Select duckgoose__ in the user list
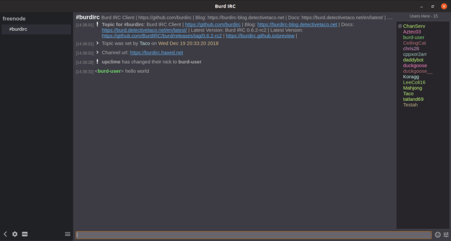The height and width of the screenshot is (241, 451). pyautogui.click(x=417, y=71)
